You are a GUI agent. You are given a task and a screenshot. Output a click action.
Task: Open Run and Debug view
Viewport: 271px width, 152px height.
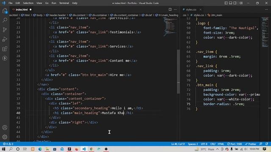[5, 39]
